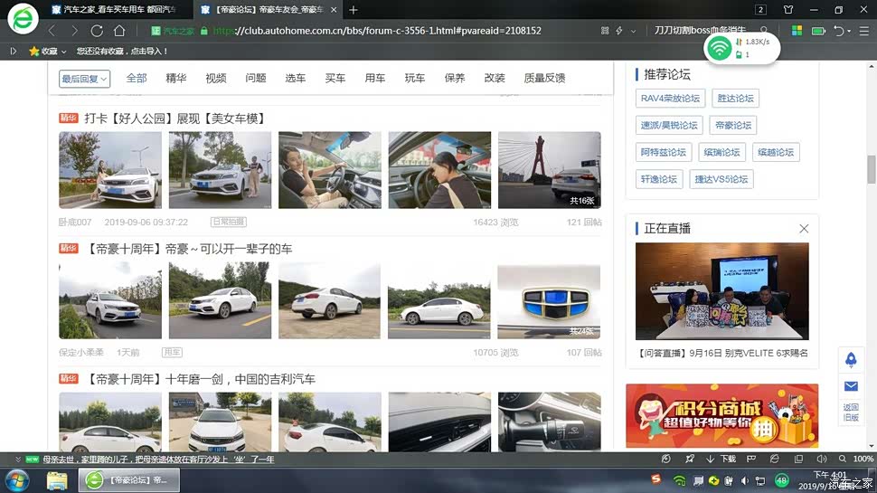Open the 捷达VS5论坛 link
This screenshot has width=877, height=493.
[721, 179]
